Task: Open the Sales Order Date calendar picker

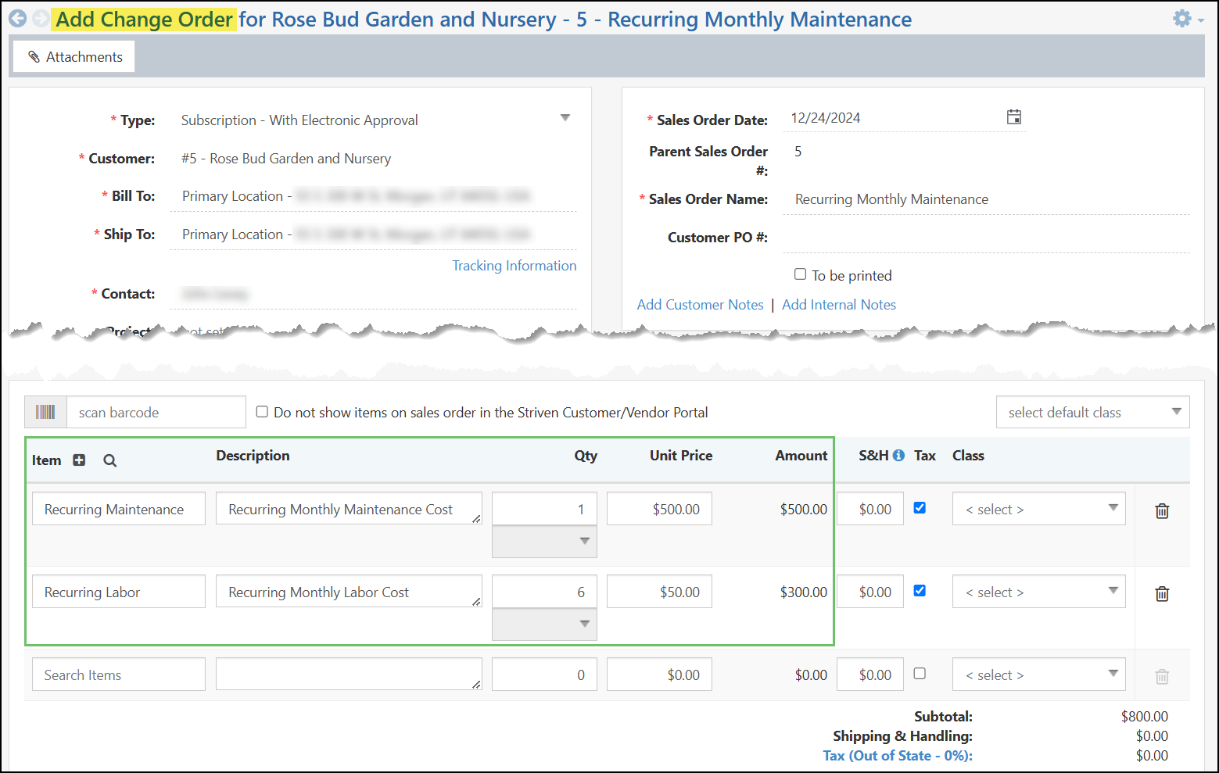Action: coord(1014,117)
